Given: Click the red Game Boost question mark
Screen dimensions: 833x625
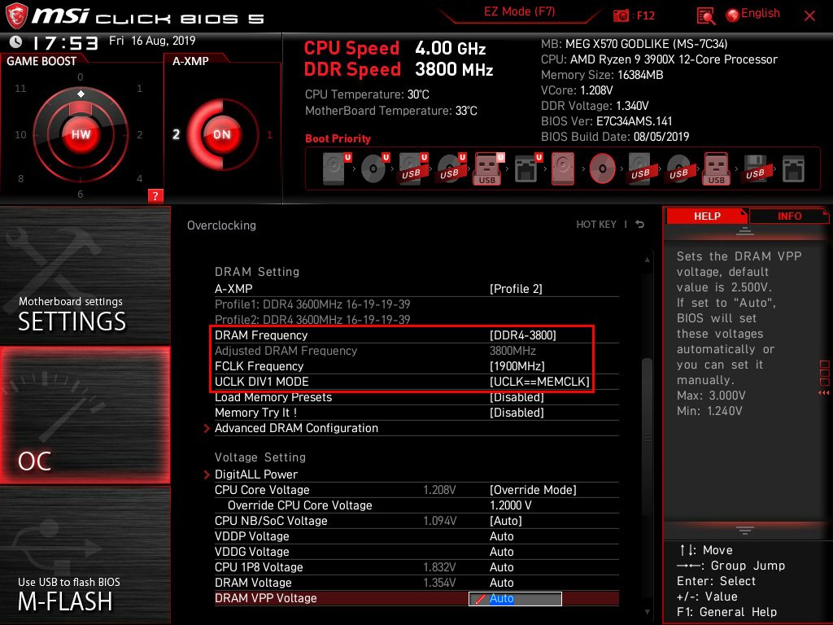Looking at the screenshot, I should [x=155, y=195].
